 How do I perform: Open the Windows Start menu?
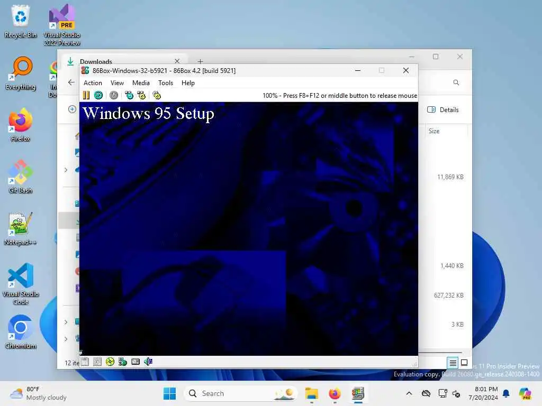click(x=169, y=393)
